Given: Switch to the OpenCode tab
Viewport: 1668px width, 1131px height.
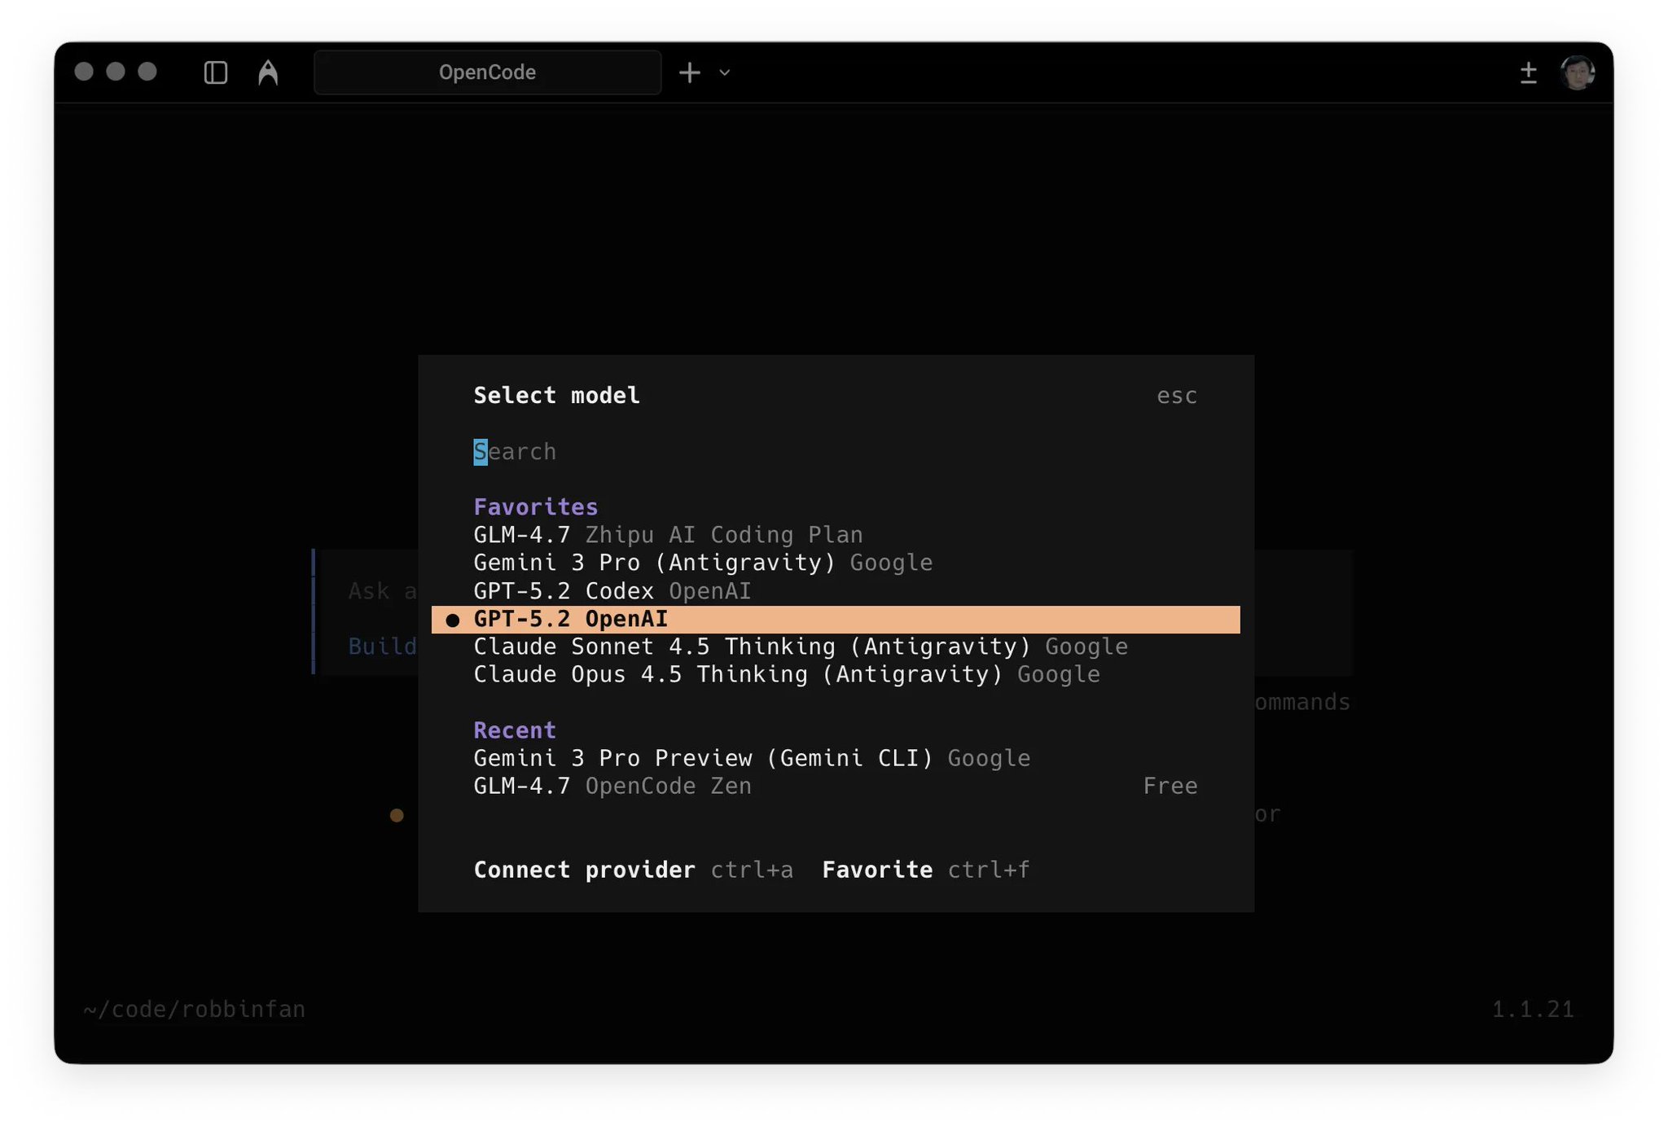Looking at the screenshot, I should click(x=487, y=72).
